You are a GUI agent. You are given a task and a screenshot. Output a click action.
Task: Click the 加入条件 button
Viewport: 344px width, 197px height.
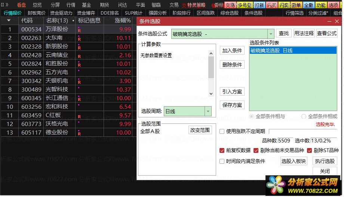tap(232, 51)
